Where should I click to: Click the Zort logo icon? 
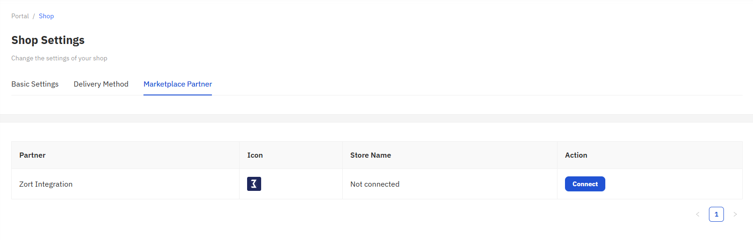coord(254,184)
